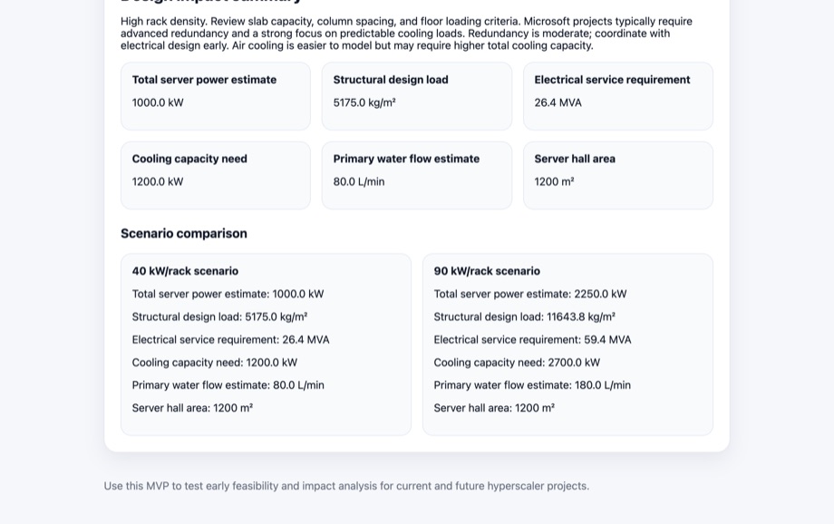Click the 90 kW/rack scenario heading
The width and height of the screenshot is (834, 524).
487,271
